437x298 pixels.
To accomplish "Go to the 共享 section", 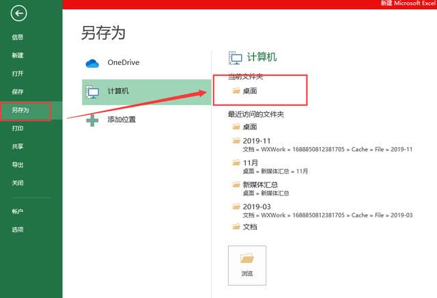I will [x=17, y=146].
